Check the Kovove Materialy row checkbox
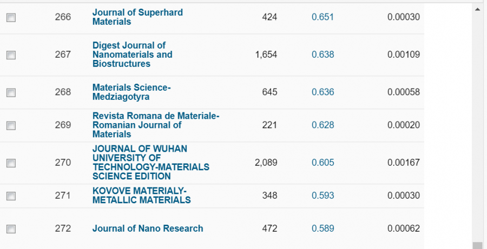The height and width of the screenshot is (249, 487). pos(11,196)
